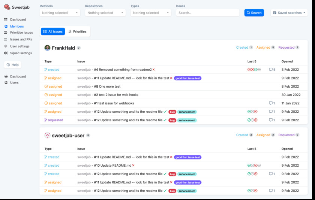This screenshot has width=315, height=200.
Task: Expand the Members dropdown
Action: click(60, 13)
